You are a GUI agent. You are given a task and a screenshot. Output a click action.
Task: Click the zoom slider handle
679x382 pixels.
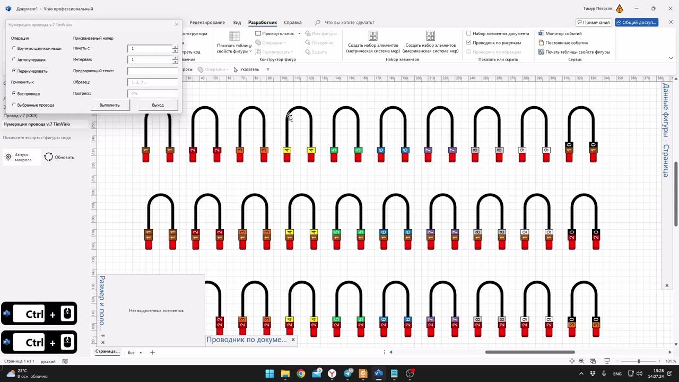click(x=639, y=361)
